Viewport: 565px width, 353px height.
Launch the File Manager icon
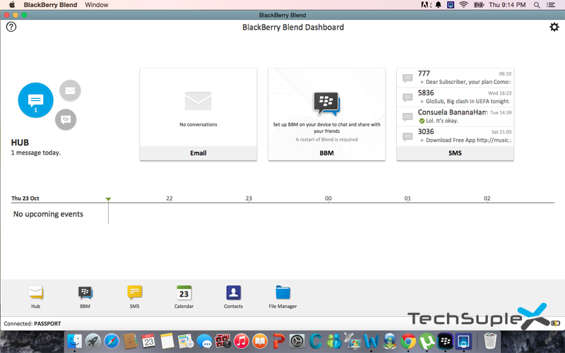click(x=282, y=296)
